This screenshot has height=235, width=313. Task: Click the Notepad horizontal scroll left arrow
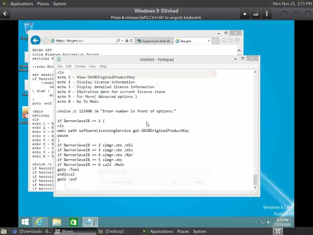(58, 192)
